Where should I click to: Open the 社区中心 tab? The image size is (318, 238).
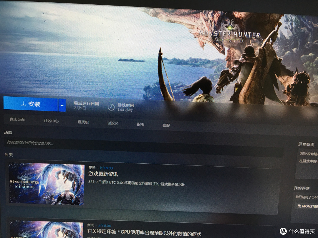51,121
